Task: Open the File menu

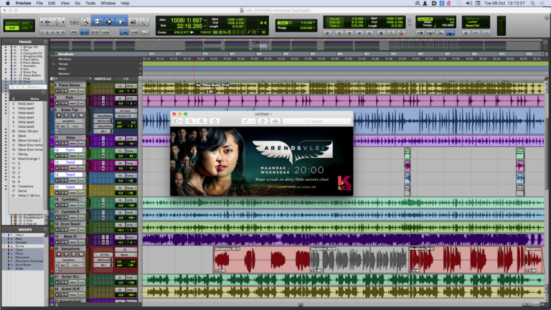Action: (x=39, y=3)
